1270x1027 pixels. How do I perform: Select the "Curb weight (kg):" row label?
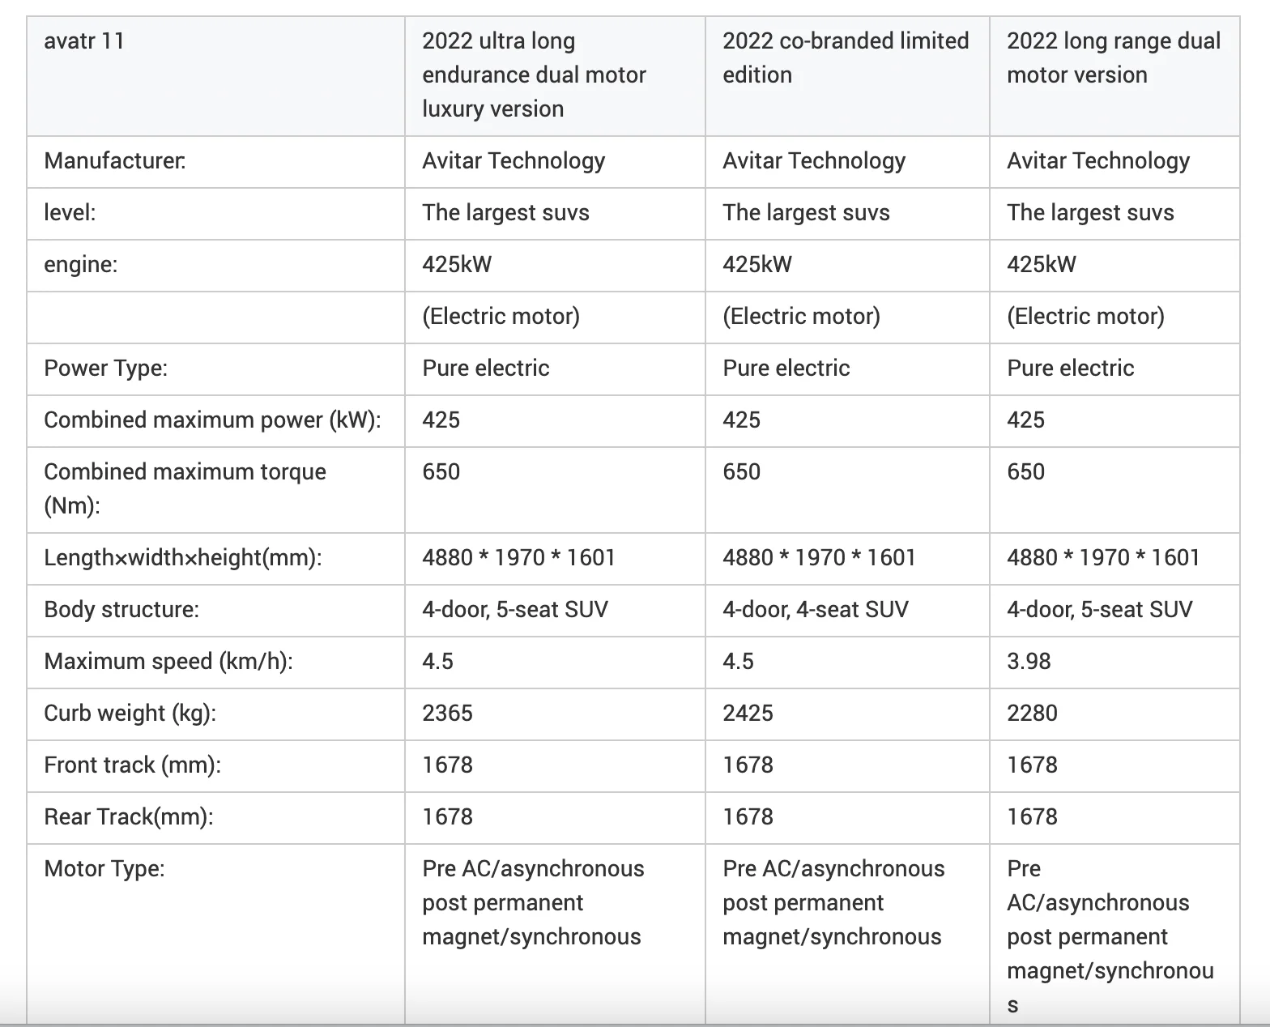point(130,713)
